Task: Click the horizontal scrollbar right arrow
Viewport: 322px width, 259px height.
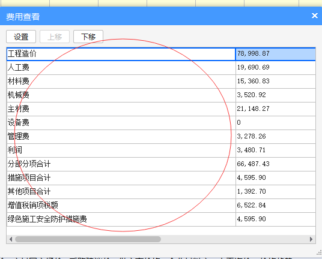Action: [x=311, y=239]
